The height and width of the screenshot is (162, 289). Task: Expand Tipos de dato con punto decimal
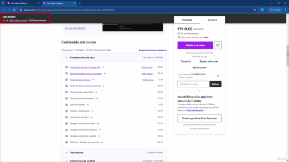[x=103, y=86]
